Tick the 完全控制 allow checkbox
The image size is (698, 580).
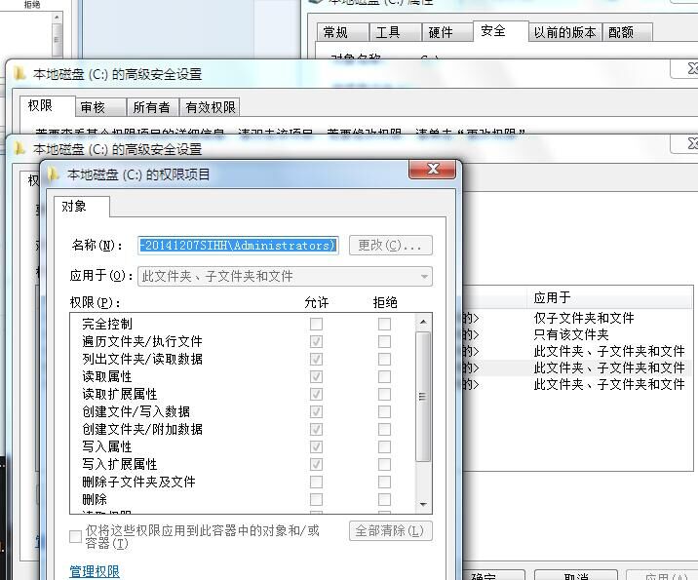tap(316, 324)
